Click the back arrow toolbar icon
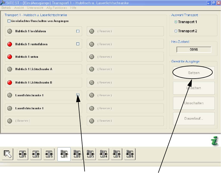This screenshot has width=221, height=173. pos(8,154)
